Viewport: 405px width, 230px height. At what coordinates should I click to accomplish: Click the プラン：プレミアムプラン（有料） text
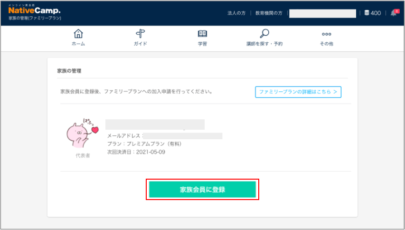point(145,144)
